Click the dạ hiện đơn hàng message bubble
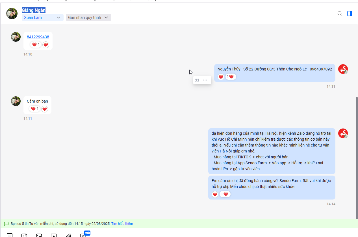Screen dimensions: 358x237 tap(272, 151)
